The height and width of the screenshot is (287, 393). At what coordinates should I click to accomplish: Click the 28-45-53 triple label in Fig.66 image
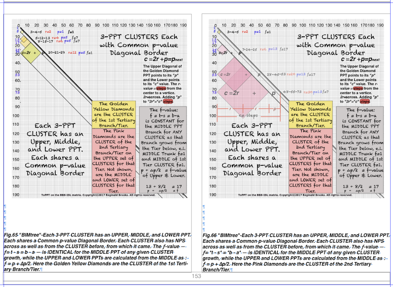point(276,74)
